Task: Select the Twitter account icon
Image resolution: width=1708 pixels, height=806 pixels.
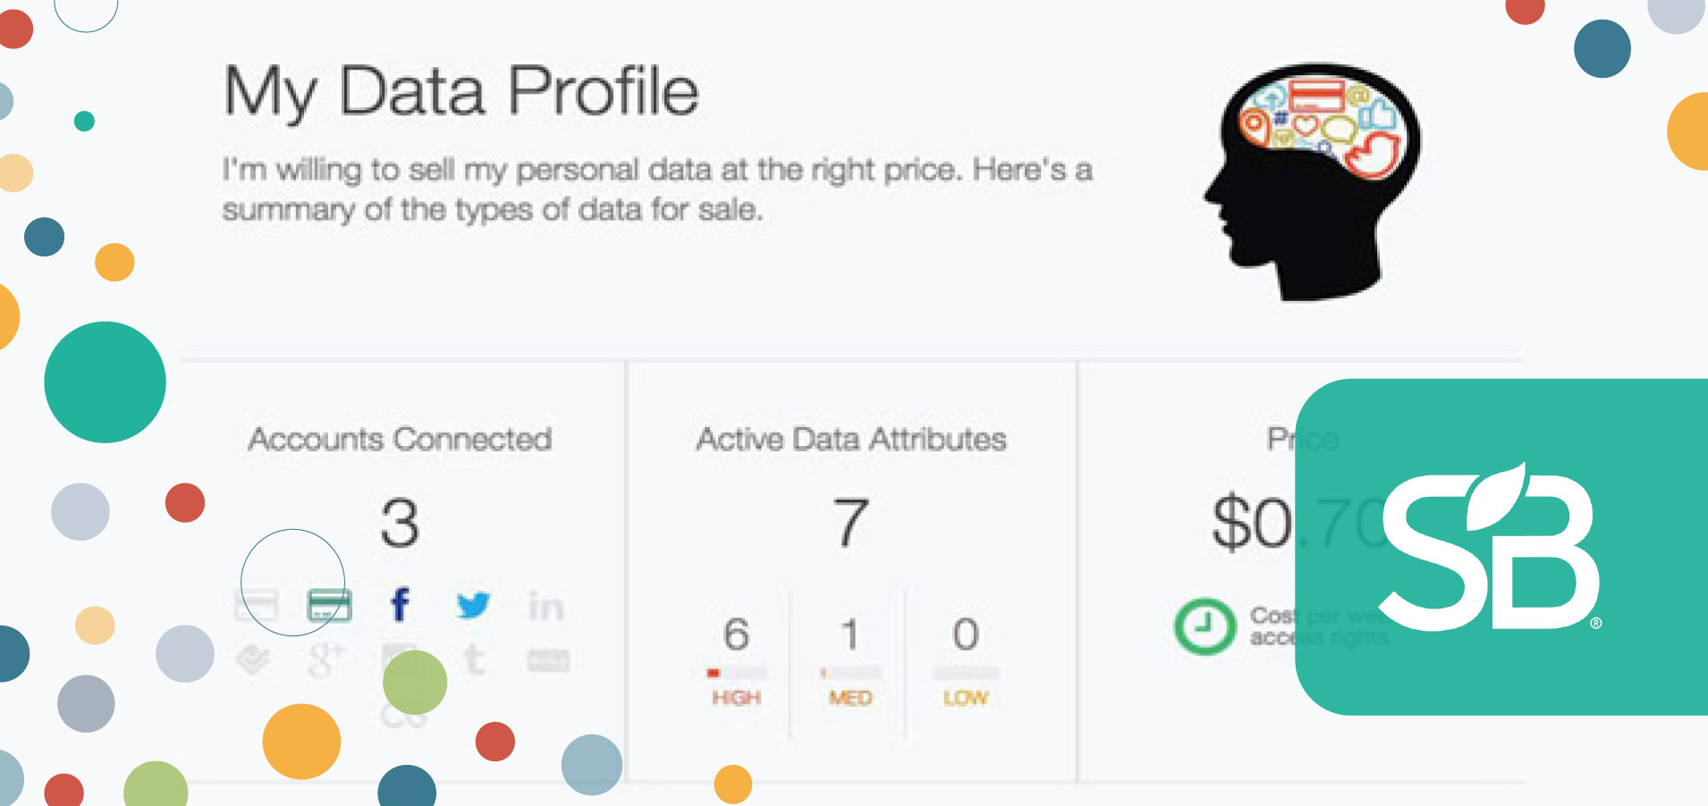Action: tap(474, 604)
